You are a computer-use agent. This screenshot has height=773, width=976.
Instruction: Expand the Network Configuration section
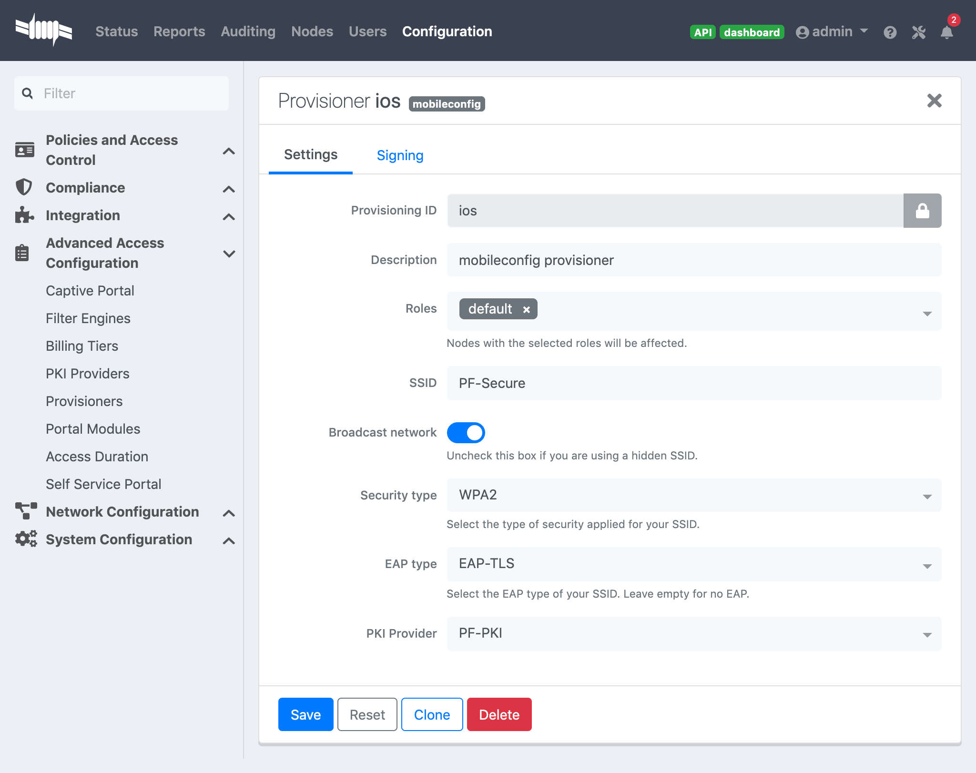point(229,513)
